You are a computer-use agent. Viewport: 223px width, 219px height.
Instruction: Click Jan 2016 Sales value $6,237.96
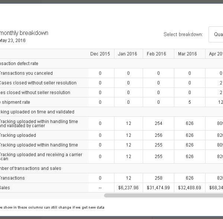(x=128, y=188)
